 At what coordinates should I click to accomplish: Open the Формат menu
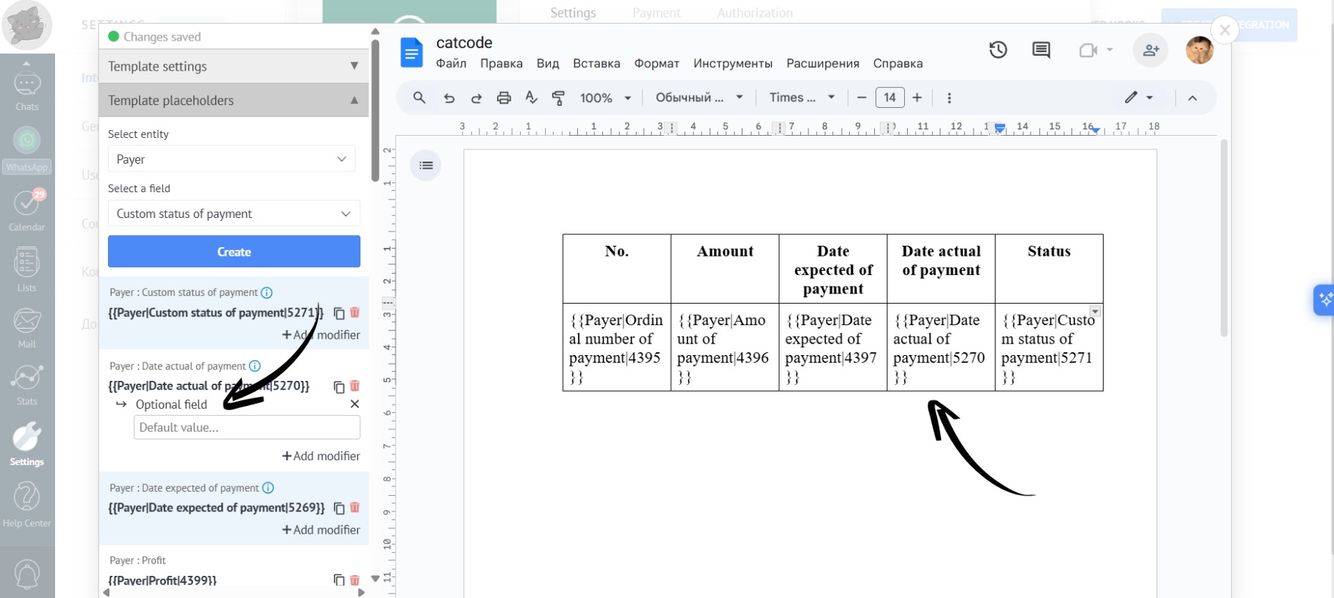click(x=656, y=64)
